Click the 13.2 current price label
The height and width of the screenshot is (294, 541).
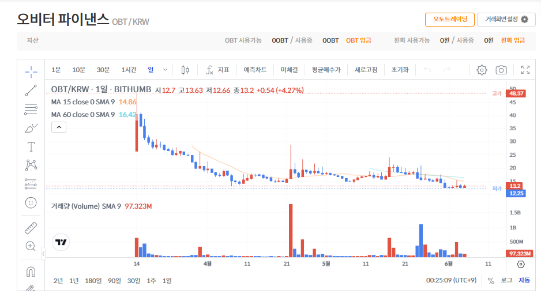click(514, 186)
